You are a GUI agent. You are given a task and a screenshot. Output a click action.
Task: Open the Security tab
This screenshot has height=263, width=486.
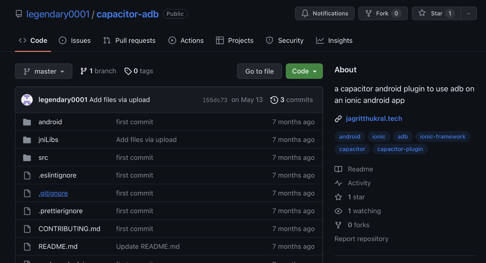coord(285,41)
